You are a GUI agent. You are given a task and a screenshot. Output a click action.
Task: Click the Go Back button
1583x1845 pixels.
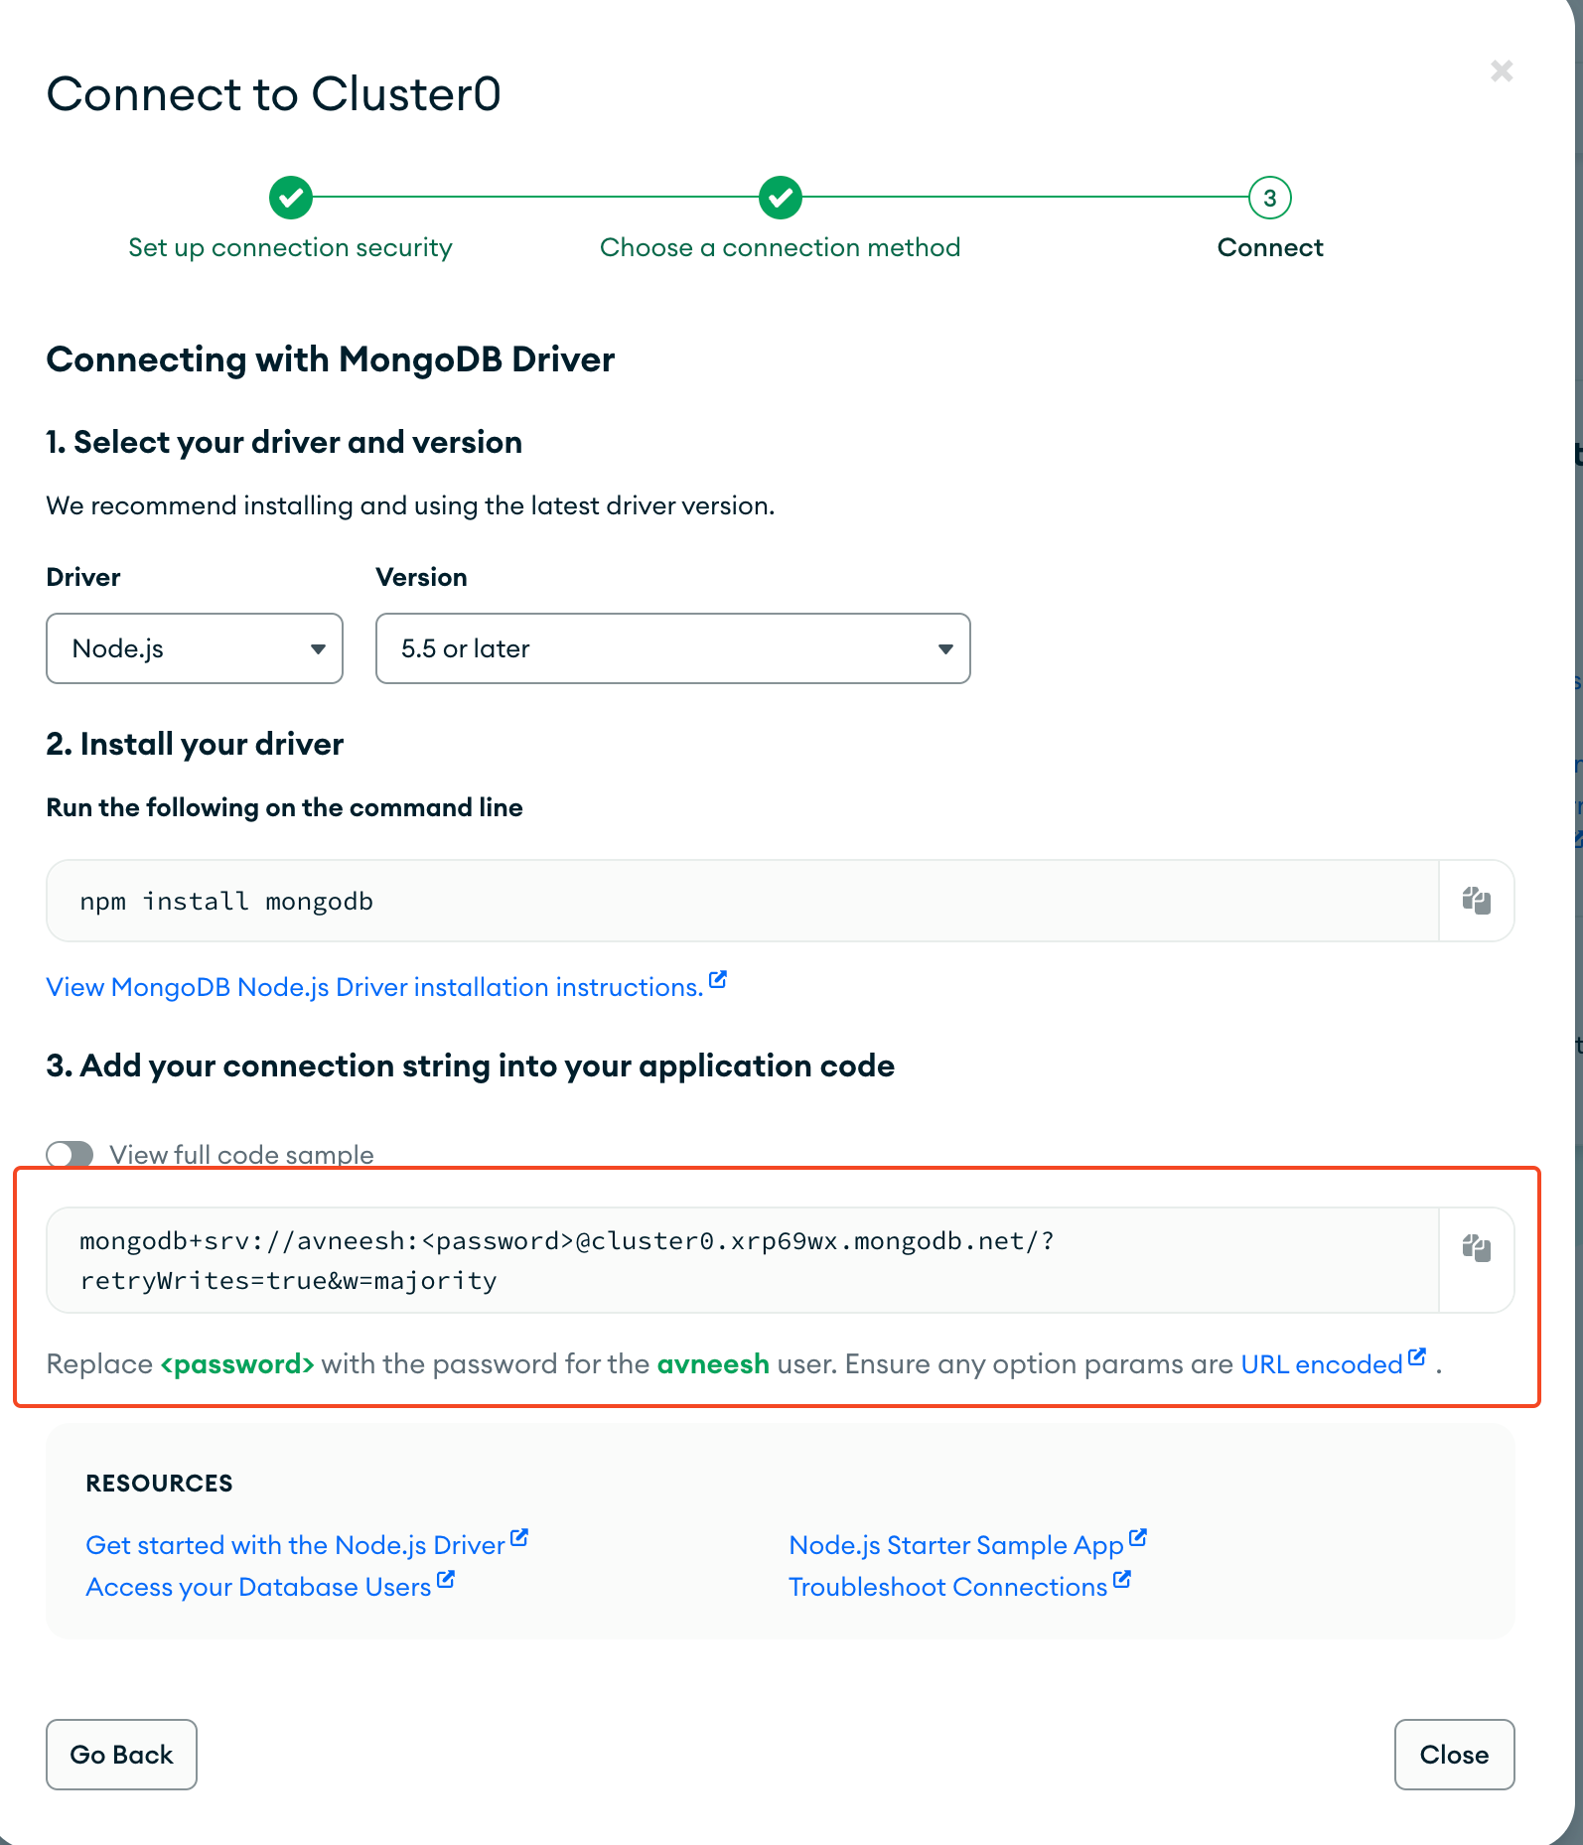click(121, 1755)
